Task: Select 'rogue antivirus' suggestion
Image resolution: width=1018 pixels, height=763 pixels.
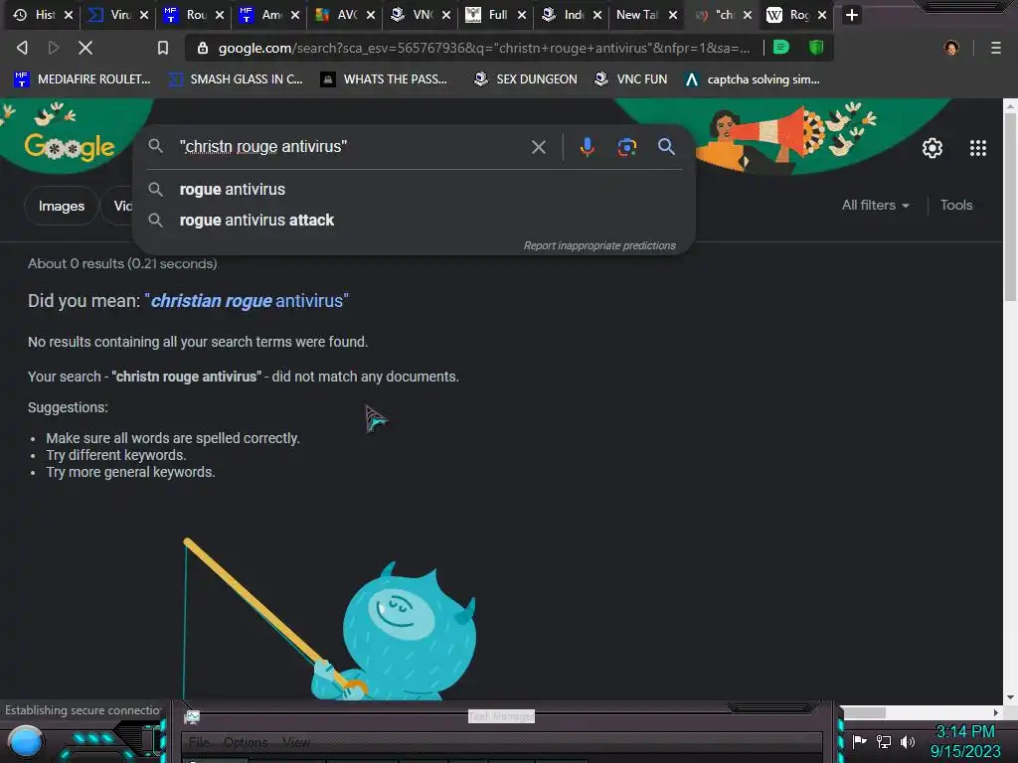Action: [414, 190]
